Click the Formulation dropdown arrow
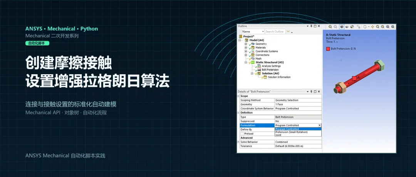Image resolution: width=416 pixels, height=177 pixels. click(x=319, y=125)
